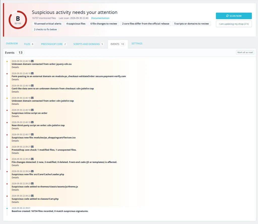Click the '2 checks to fix below' badge
The image size is (258, 224).
45,30
